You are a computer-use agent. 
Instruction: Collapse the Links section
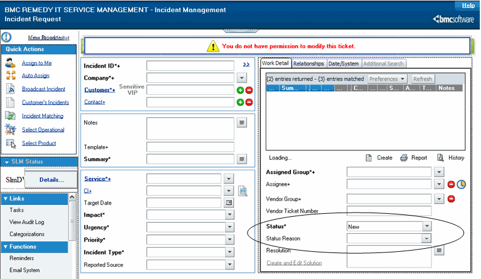click(5, 199)
